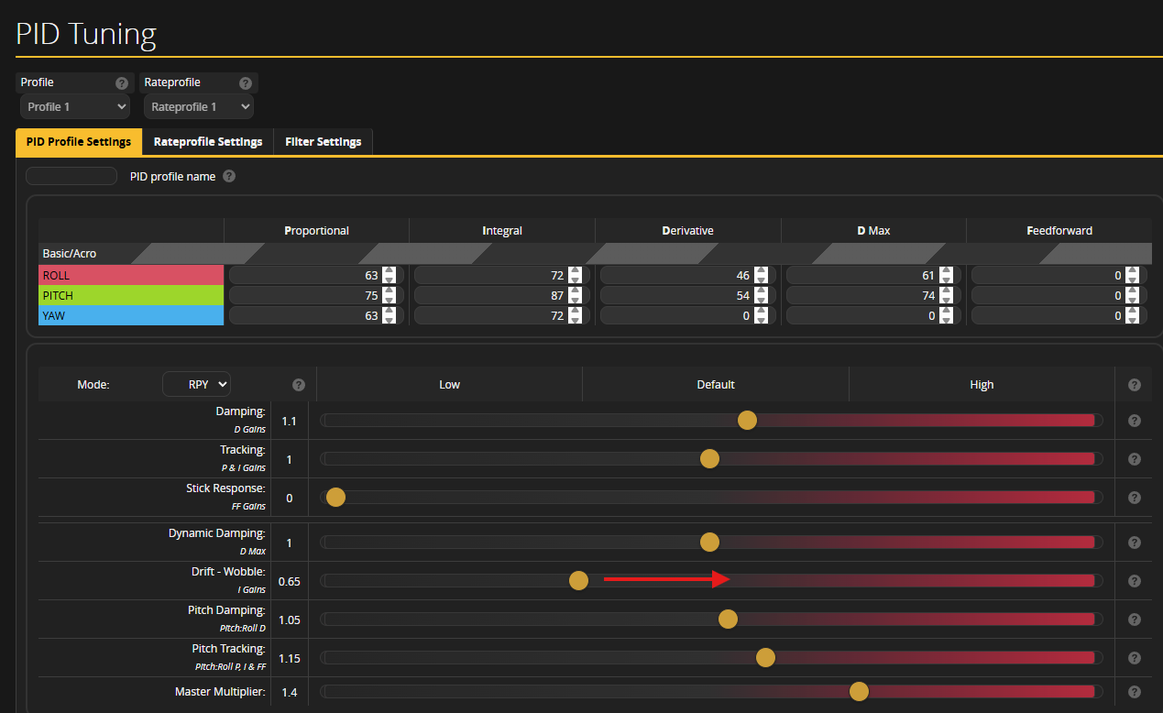Screen dimensions: 1163x713
Task: Click the PITCH D Max value field
Action: click(x=873, y=295)
